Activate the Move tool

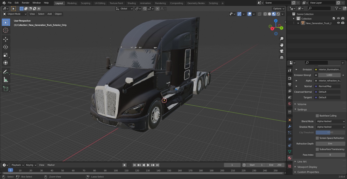pyautogui.click(x=6, y=39)
